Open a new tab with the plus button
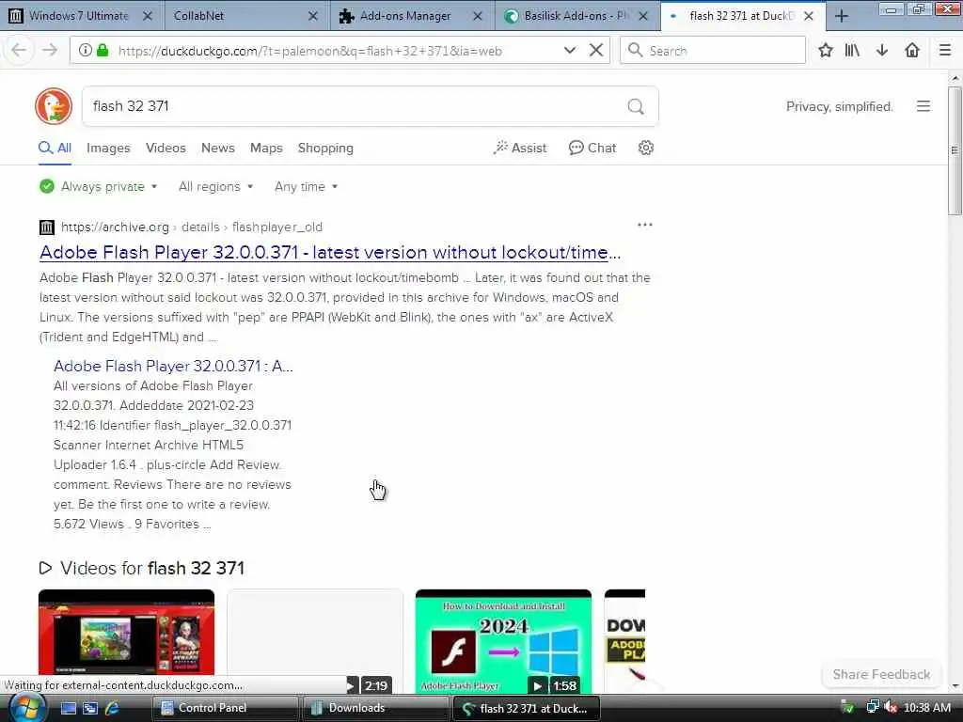This screenshot has width=963, height=722. (x=842, y=16)
